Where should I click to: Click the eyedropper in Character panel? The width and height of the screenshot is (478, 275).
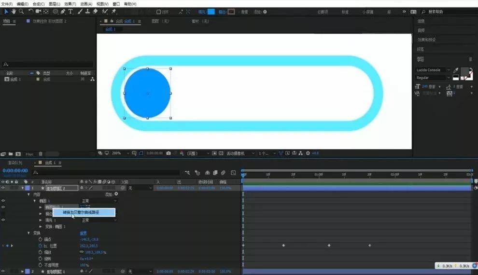pyautogui.click(x=456, y=70)
